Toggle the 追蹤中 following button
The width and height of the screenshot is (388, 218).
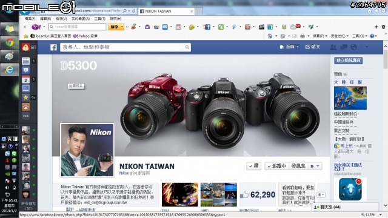coord(276,166)
